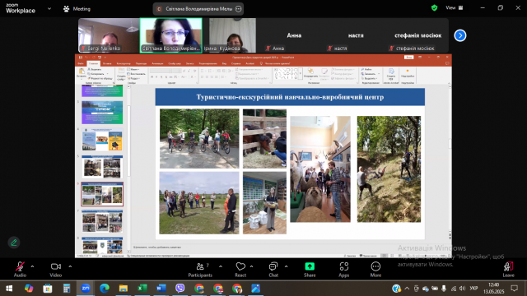
Task: Open video options caret beside Video
Action: click(70, 266)
